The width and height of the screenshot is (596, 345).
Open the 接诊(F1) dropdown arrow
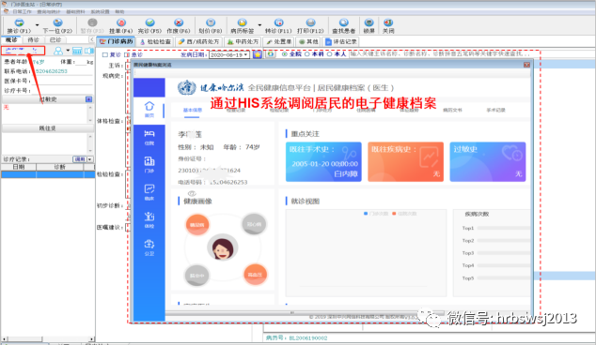pyautogui.click(x=38, y=25)
